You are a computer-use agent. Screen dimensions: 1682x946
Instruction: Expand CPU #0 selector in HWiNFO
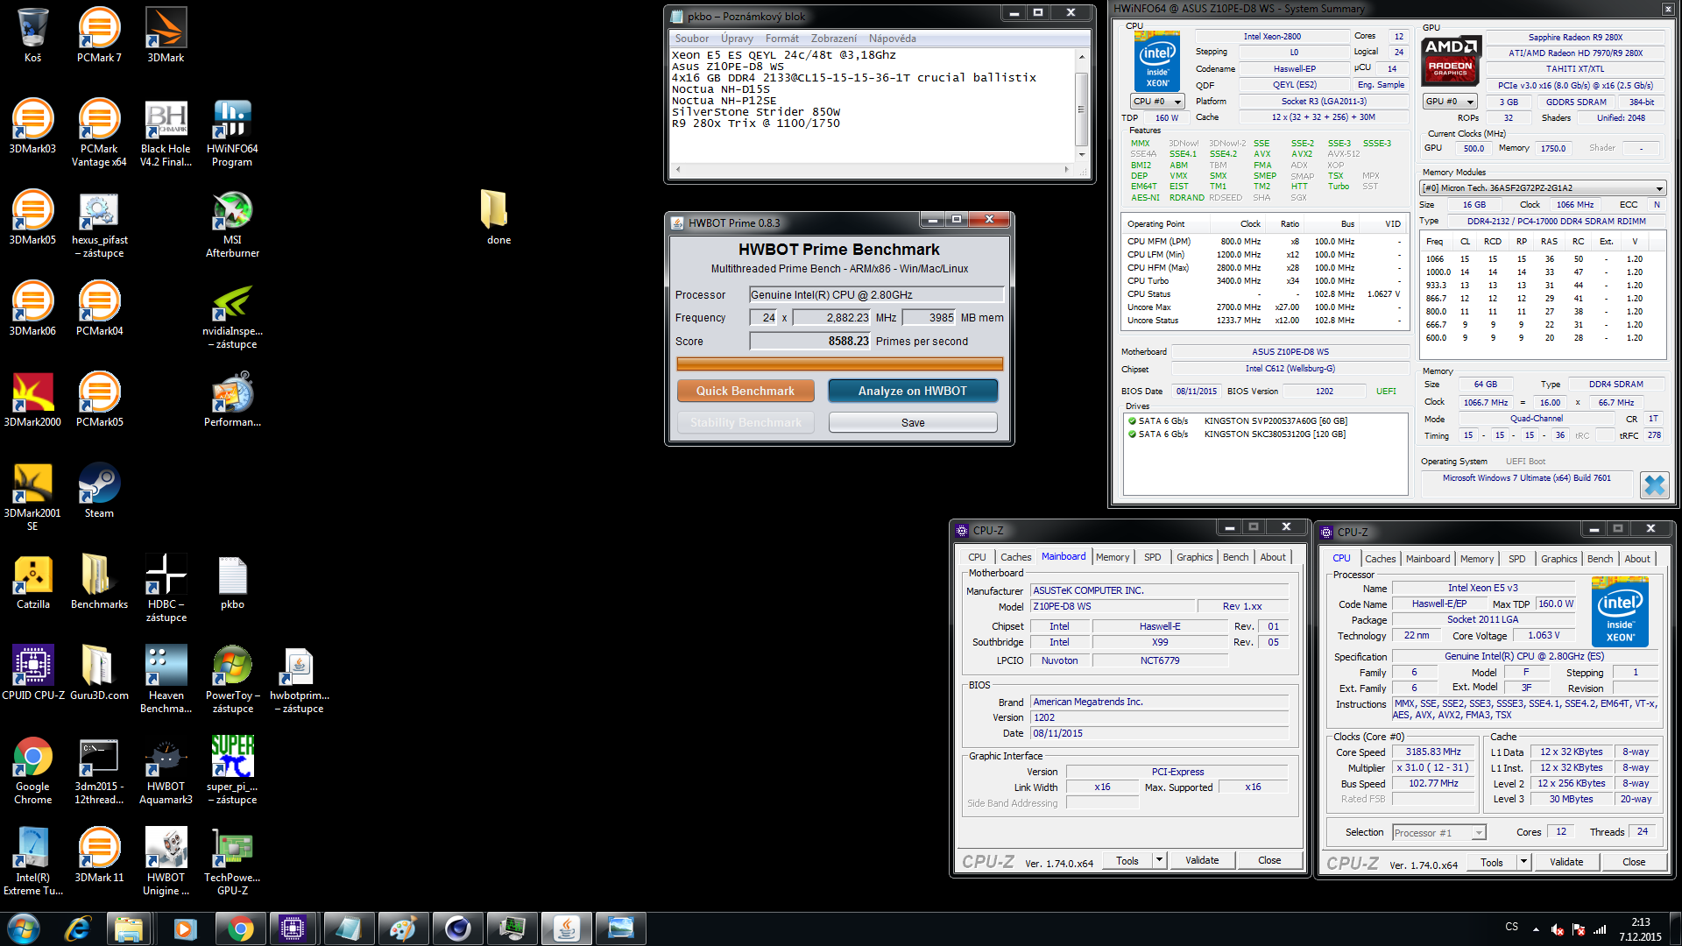[1157, 102]
